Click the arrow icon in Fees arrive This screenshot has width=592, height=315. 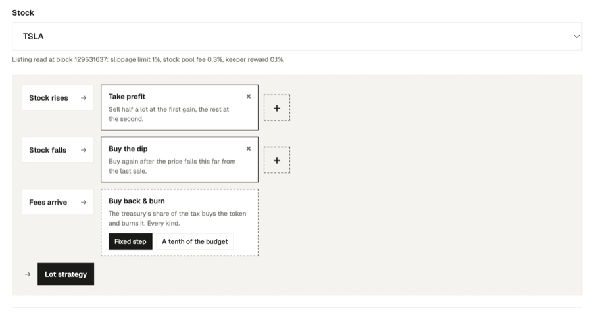coord(84,202)
